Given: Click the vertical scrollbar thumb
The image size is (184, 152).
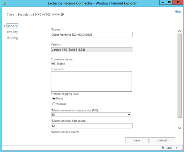Looking at the screenshot, I should coord(180,76).
